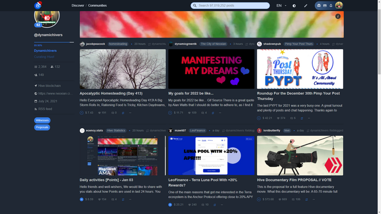Click the voting power progress bar
Viewport: 381px width, 214px height.
tap(54, 42)
